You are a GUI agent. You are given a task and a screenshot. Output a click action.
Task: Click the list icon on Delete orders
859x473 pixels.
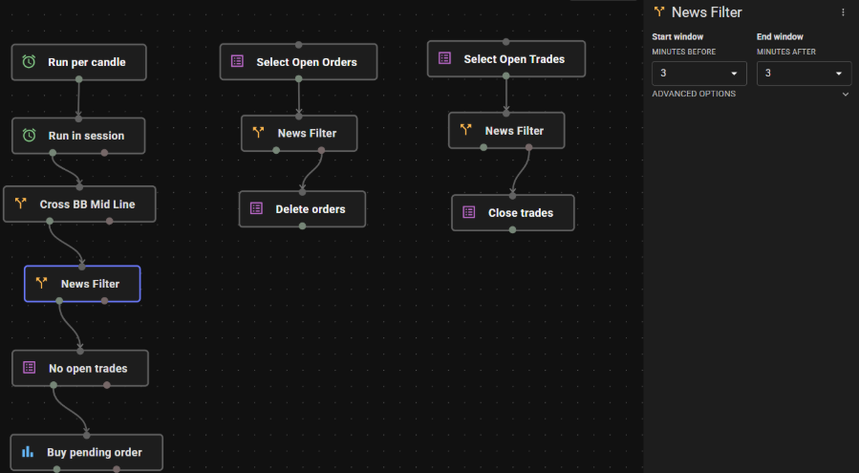click(256, 208)
